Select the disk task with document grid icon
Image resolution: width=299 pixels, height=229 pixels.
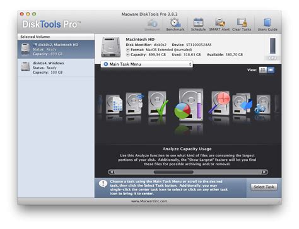pos(114,104)
